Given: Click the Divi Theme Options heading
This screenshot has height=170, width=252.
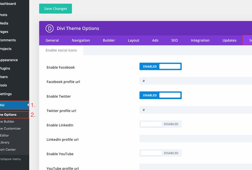Looking at the screenshot, I should 78,29.
